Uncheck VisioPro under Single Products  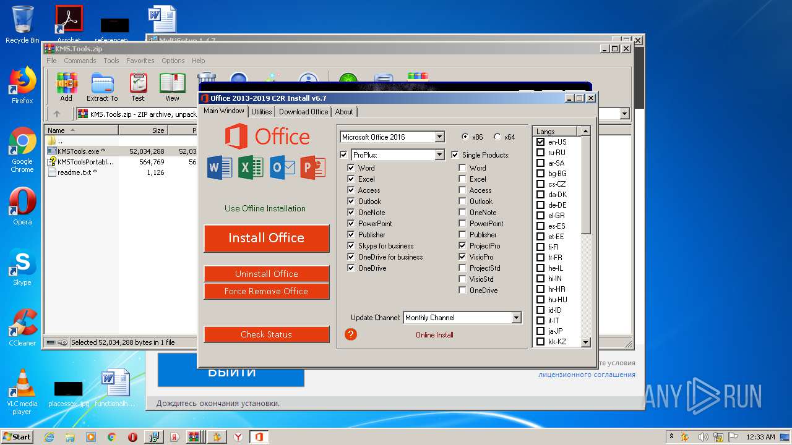click(x=463, y=257)
